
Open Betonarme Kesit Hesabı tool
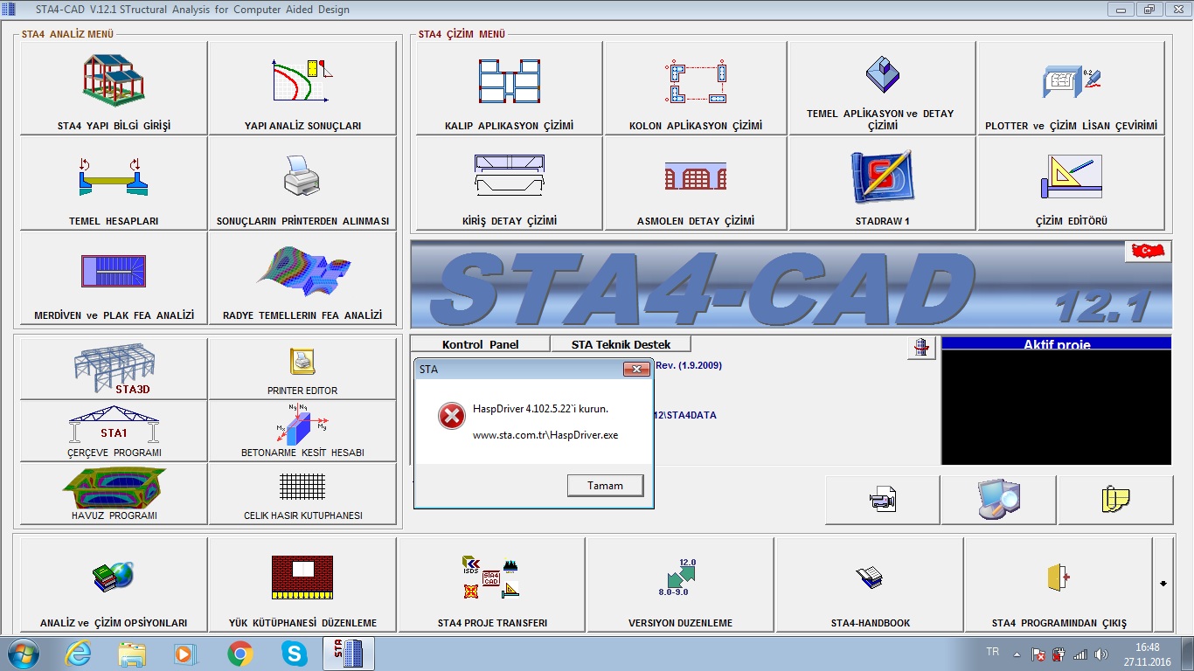(302, 431)
